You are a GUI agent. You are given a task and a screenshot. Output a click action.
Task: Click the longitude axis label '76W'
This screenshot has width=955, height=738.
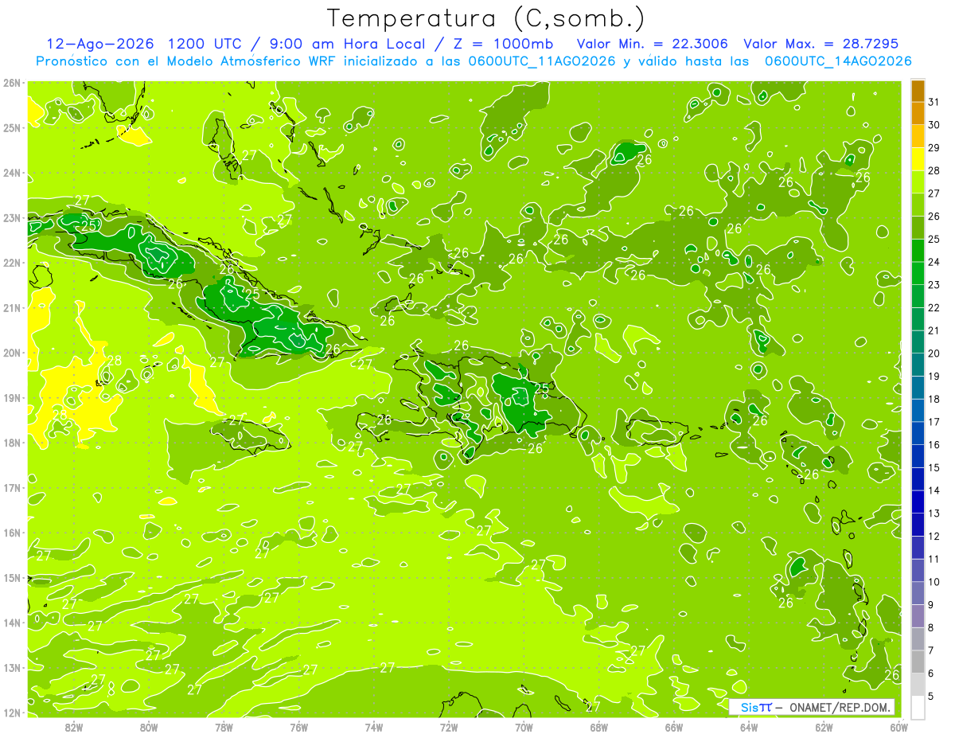[298, 728]
